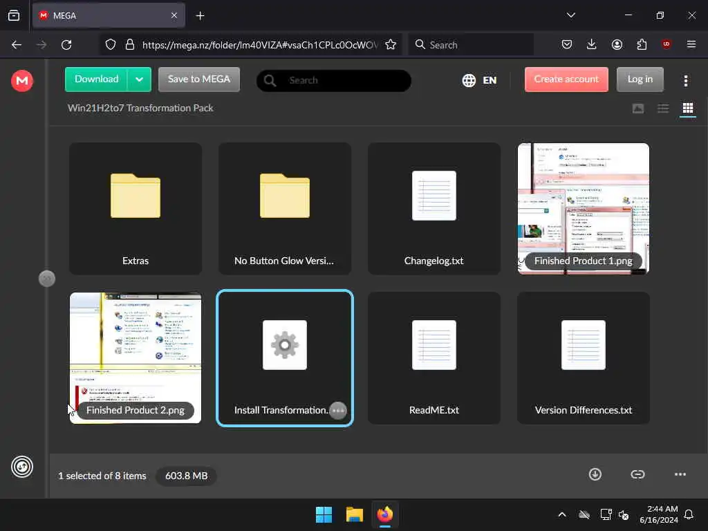The image size is (708, 531).
Task: Open the Firefox downloads panel
Action: [592, 45]
